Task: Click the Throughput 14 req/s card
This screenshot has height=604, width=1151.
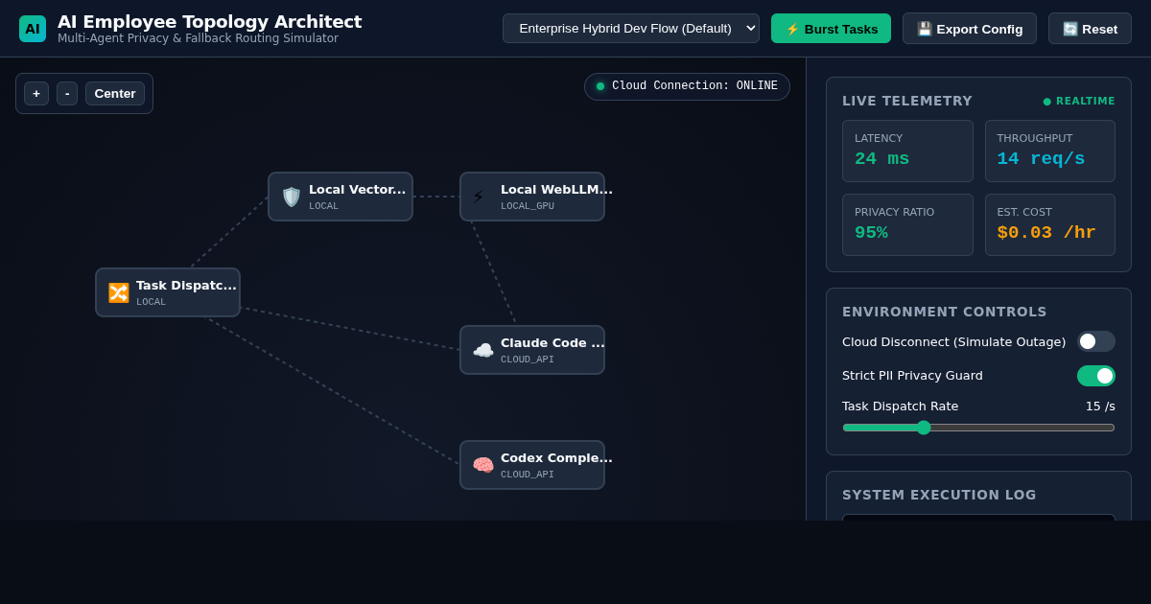Action: tap(1050, 151)
